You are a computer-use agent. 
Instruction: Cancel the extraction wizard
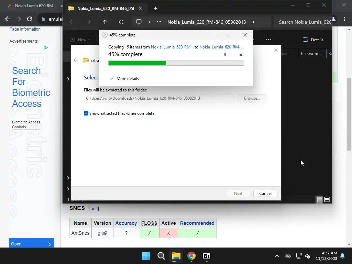point(265,194)
